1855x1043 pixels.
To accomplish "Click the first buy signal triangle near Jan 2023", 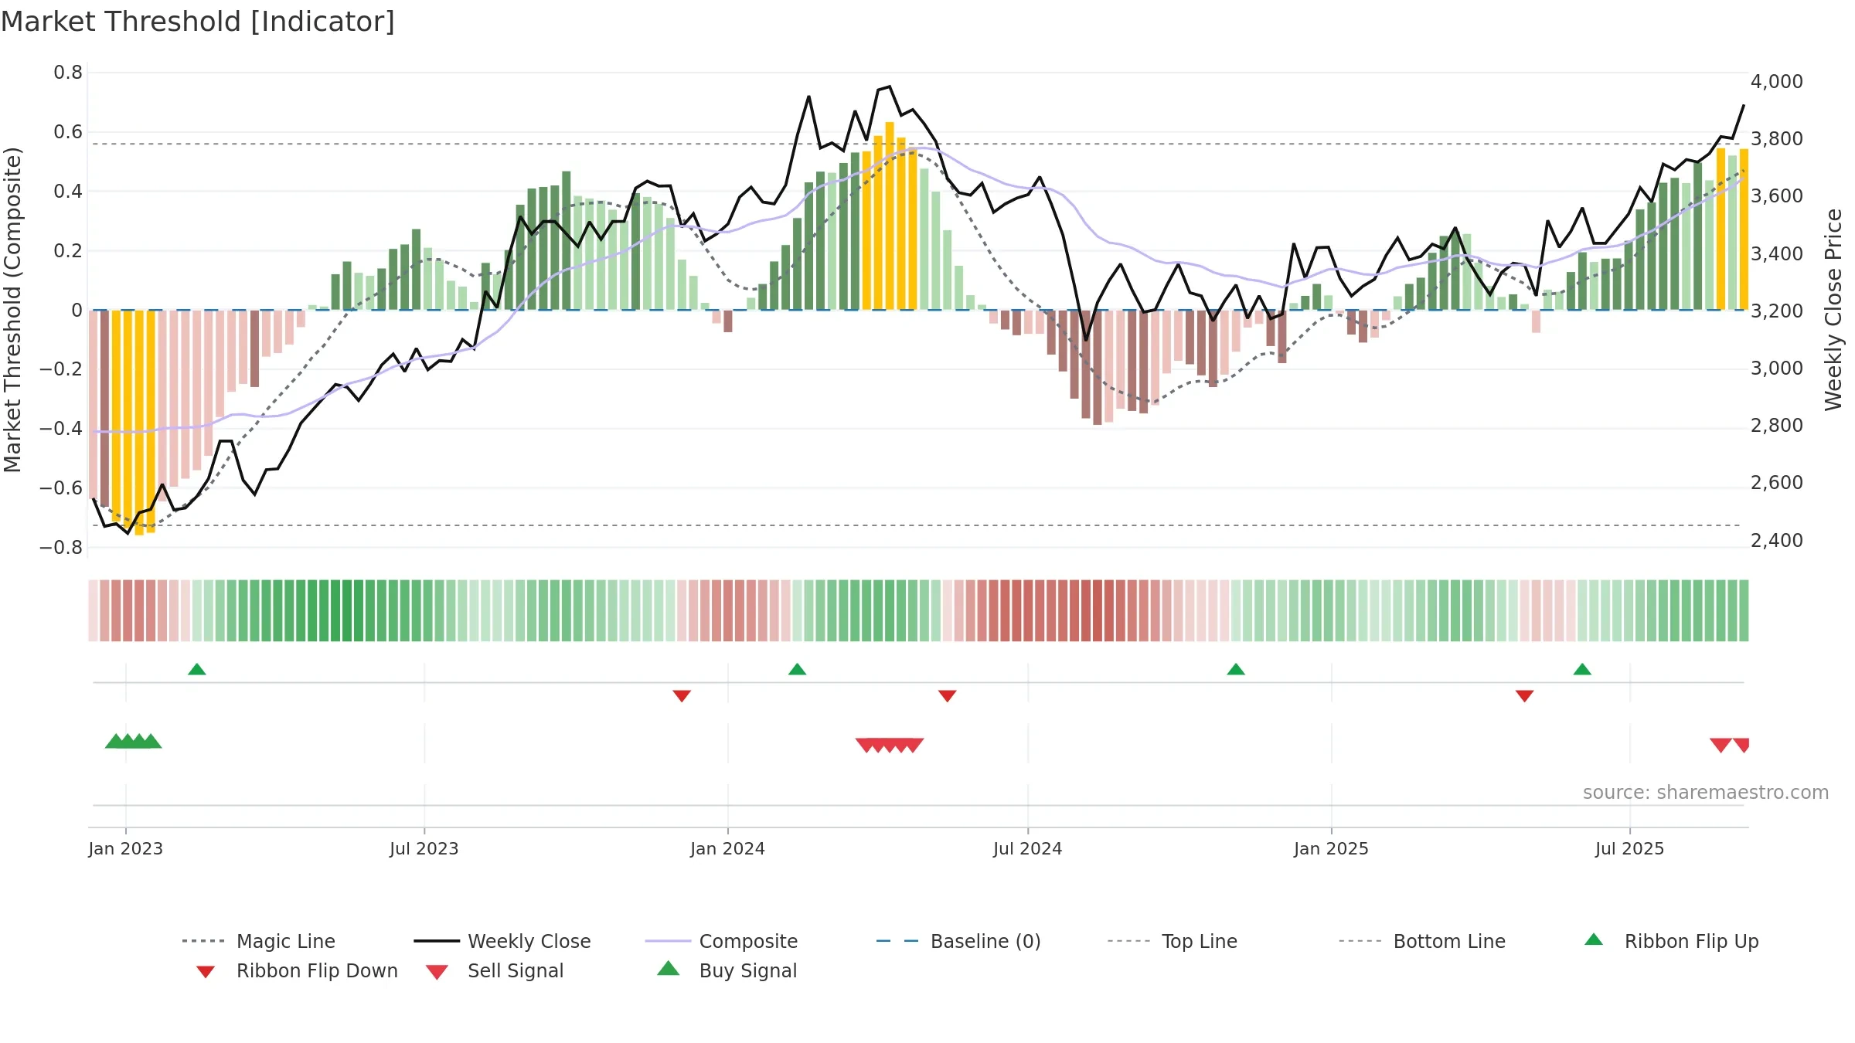I will click(116, 741).
